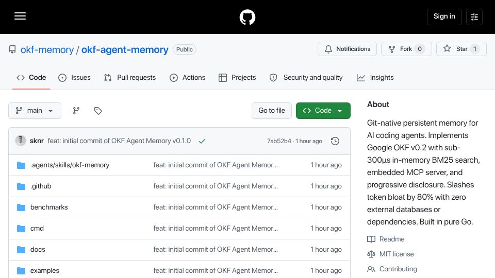View branches via the branch icon
This screenshot has height=278, width=495.
76,111
